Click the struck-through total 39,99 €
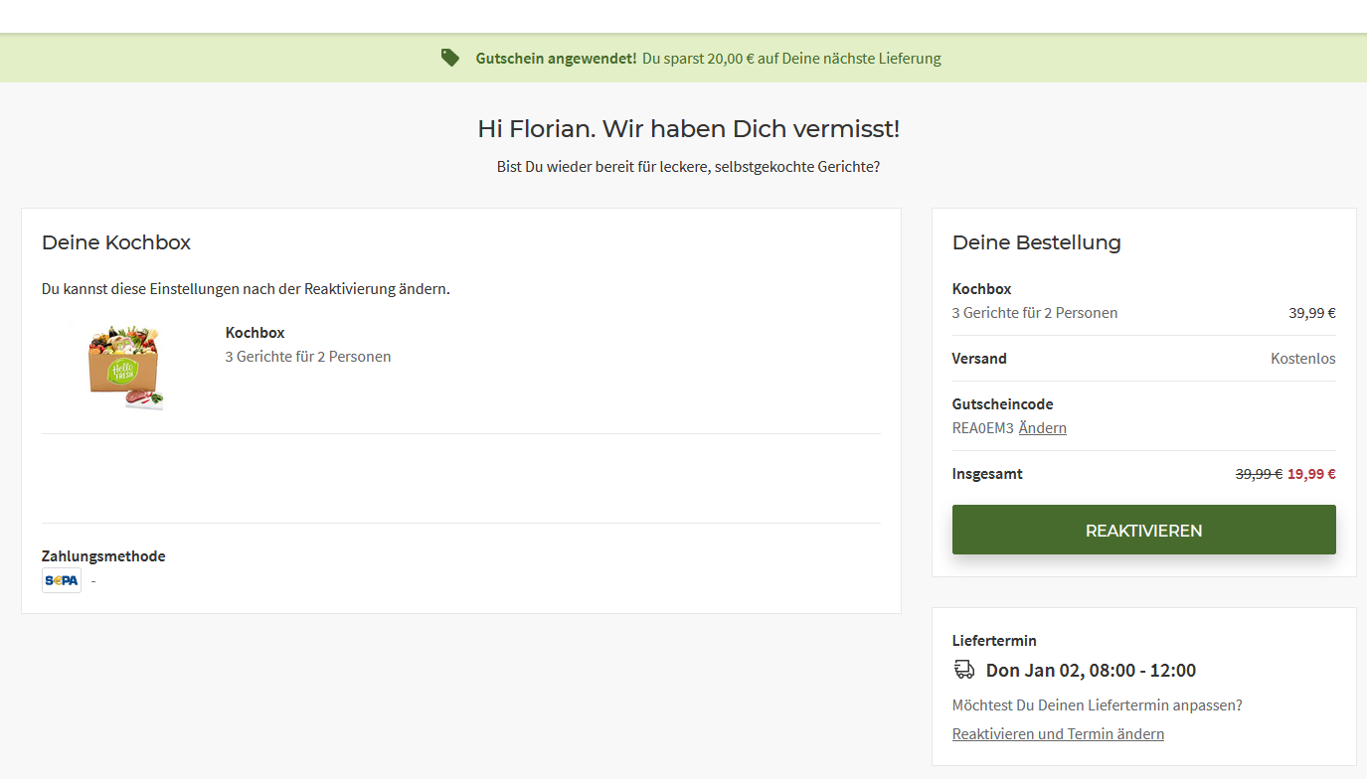The height and width of the screenshot is (779, 1367). click(1258, 474)
